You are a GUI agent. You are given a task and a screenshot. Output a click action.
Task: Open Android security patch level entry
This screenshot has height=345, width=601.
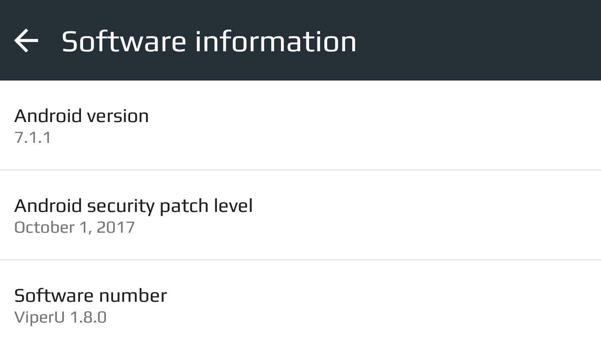point(133,206)
